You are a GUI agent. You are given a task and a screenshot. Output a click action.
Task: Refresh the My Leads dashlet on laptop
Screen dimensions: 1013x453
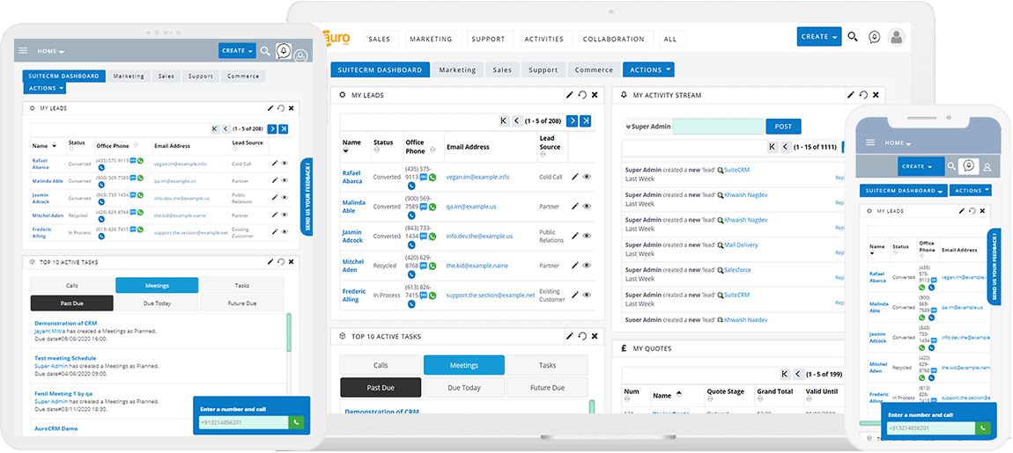point(582,95)
